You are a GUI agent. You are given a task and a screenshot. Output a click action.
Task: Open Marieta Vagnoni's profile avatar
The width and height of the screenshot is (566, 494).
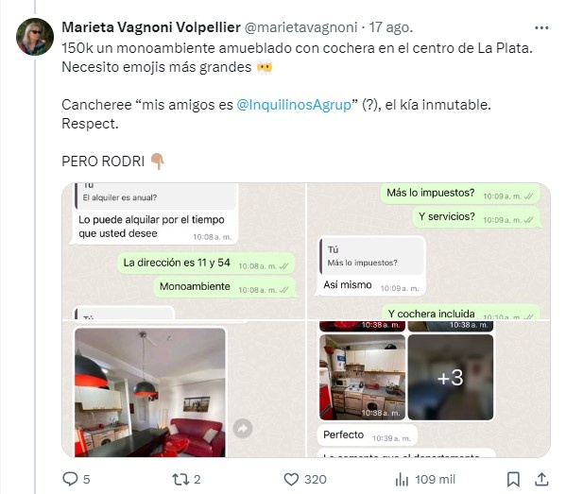pyautogui.click(x=35, y=37)
